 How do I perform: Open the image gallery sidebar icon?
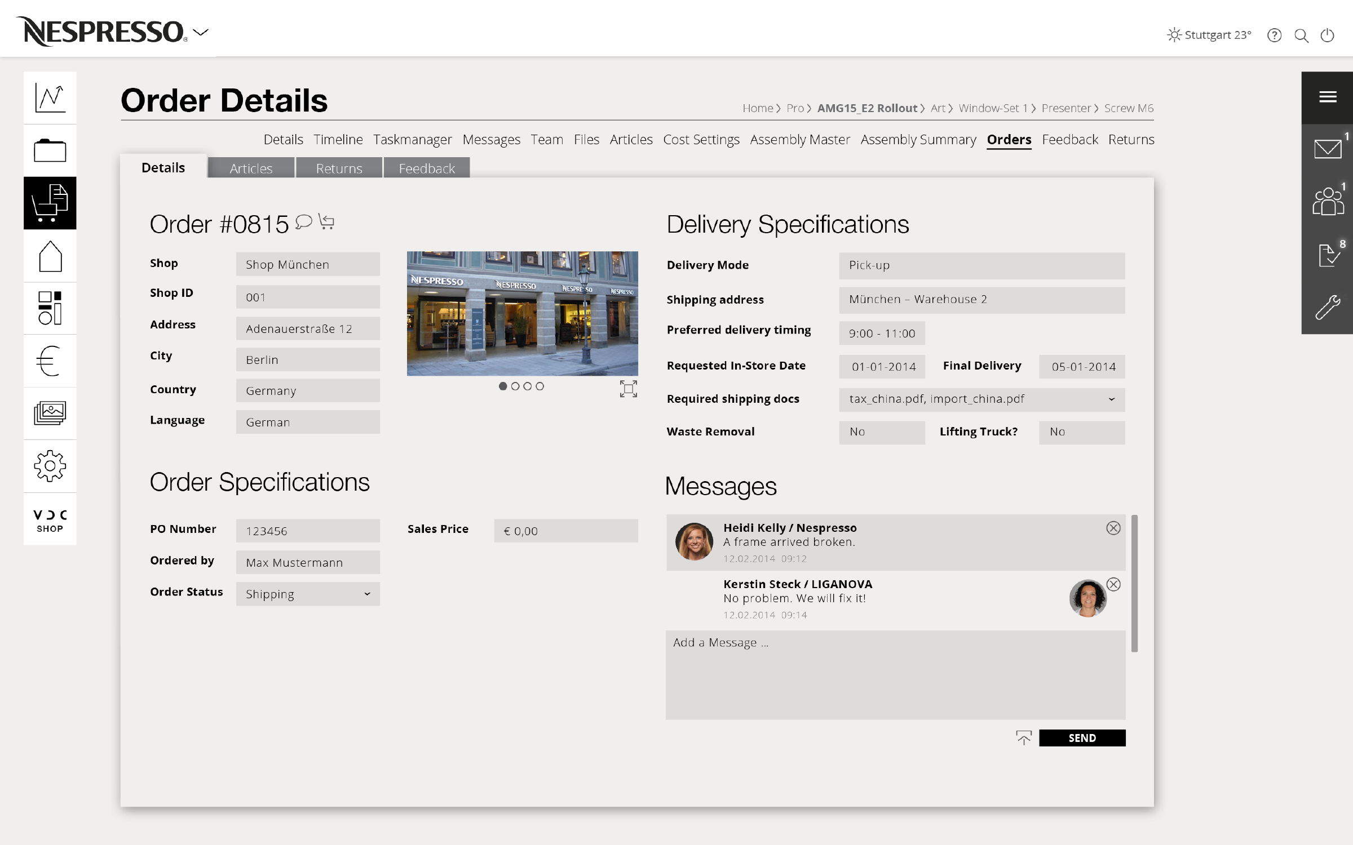coord(50,413)
